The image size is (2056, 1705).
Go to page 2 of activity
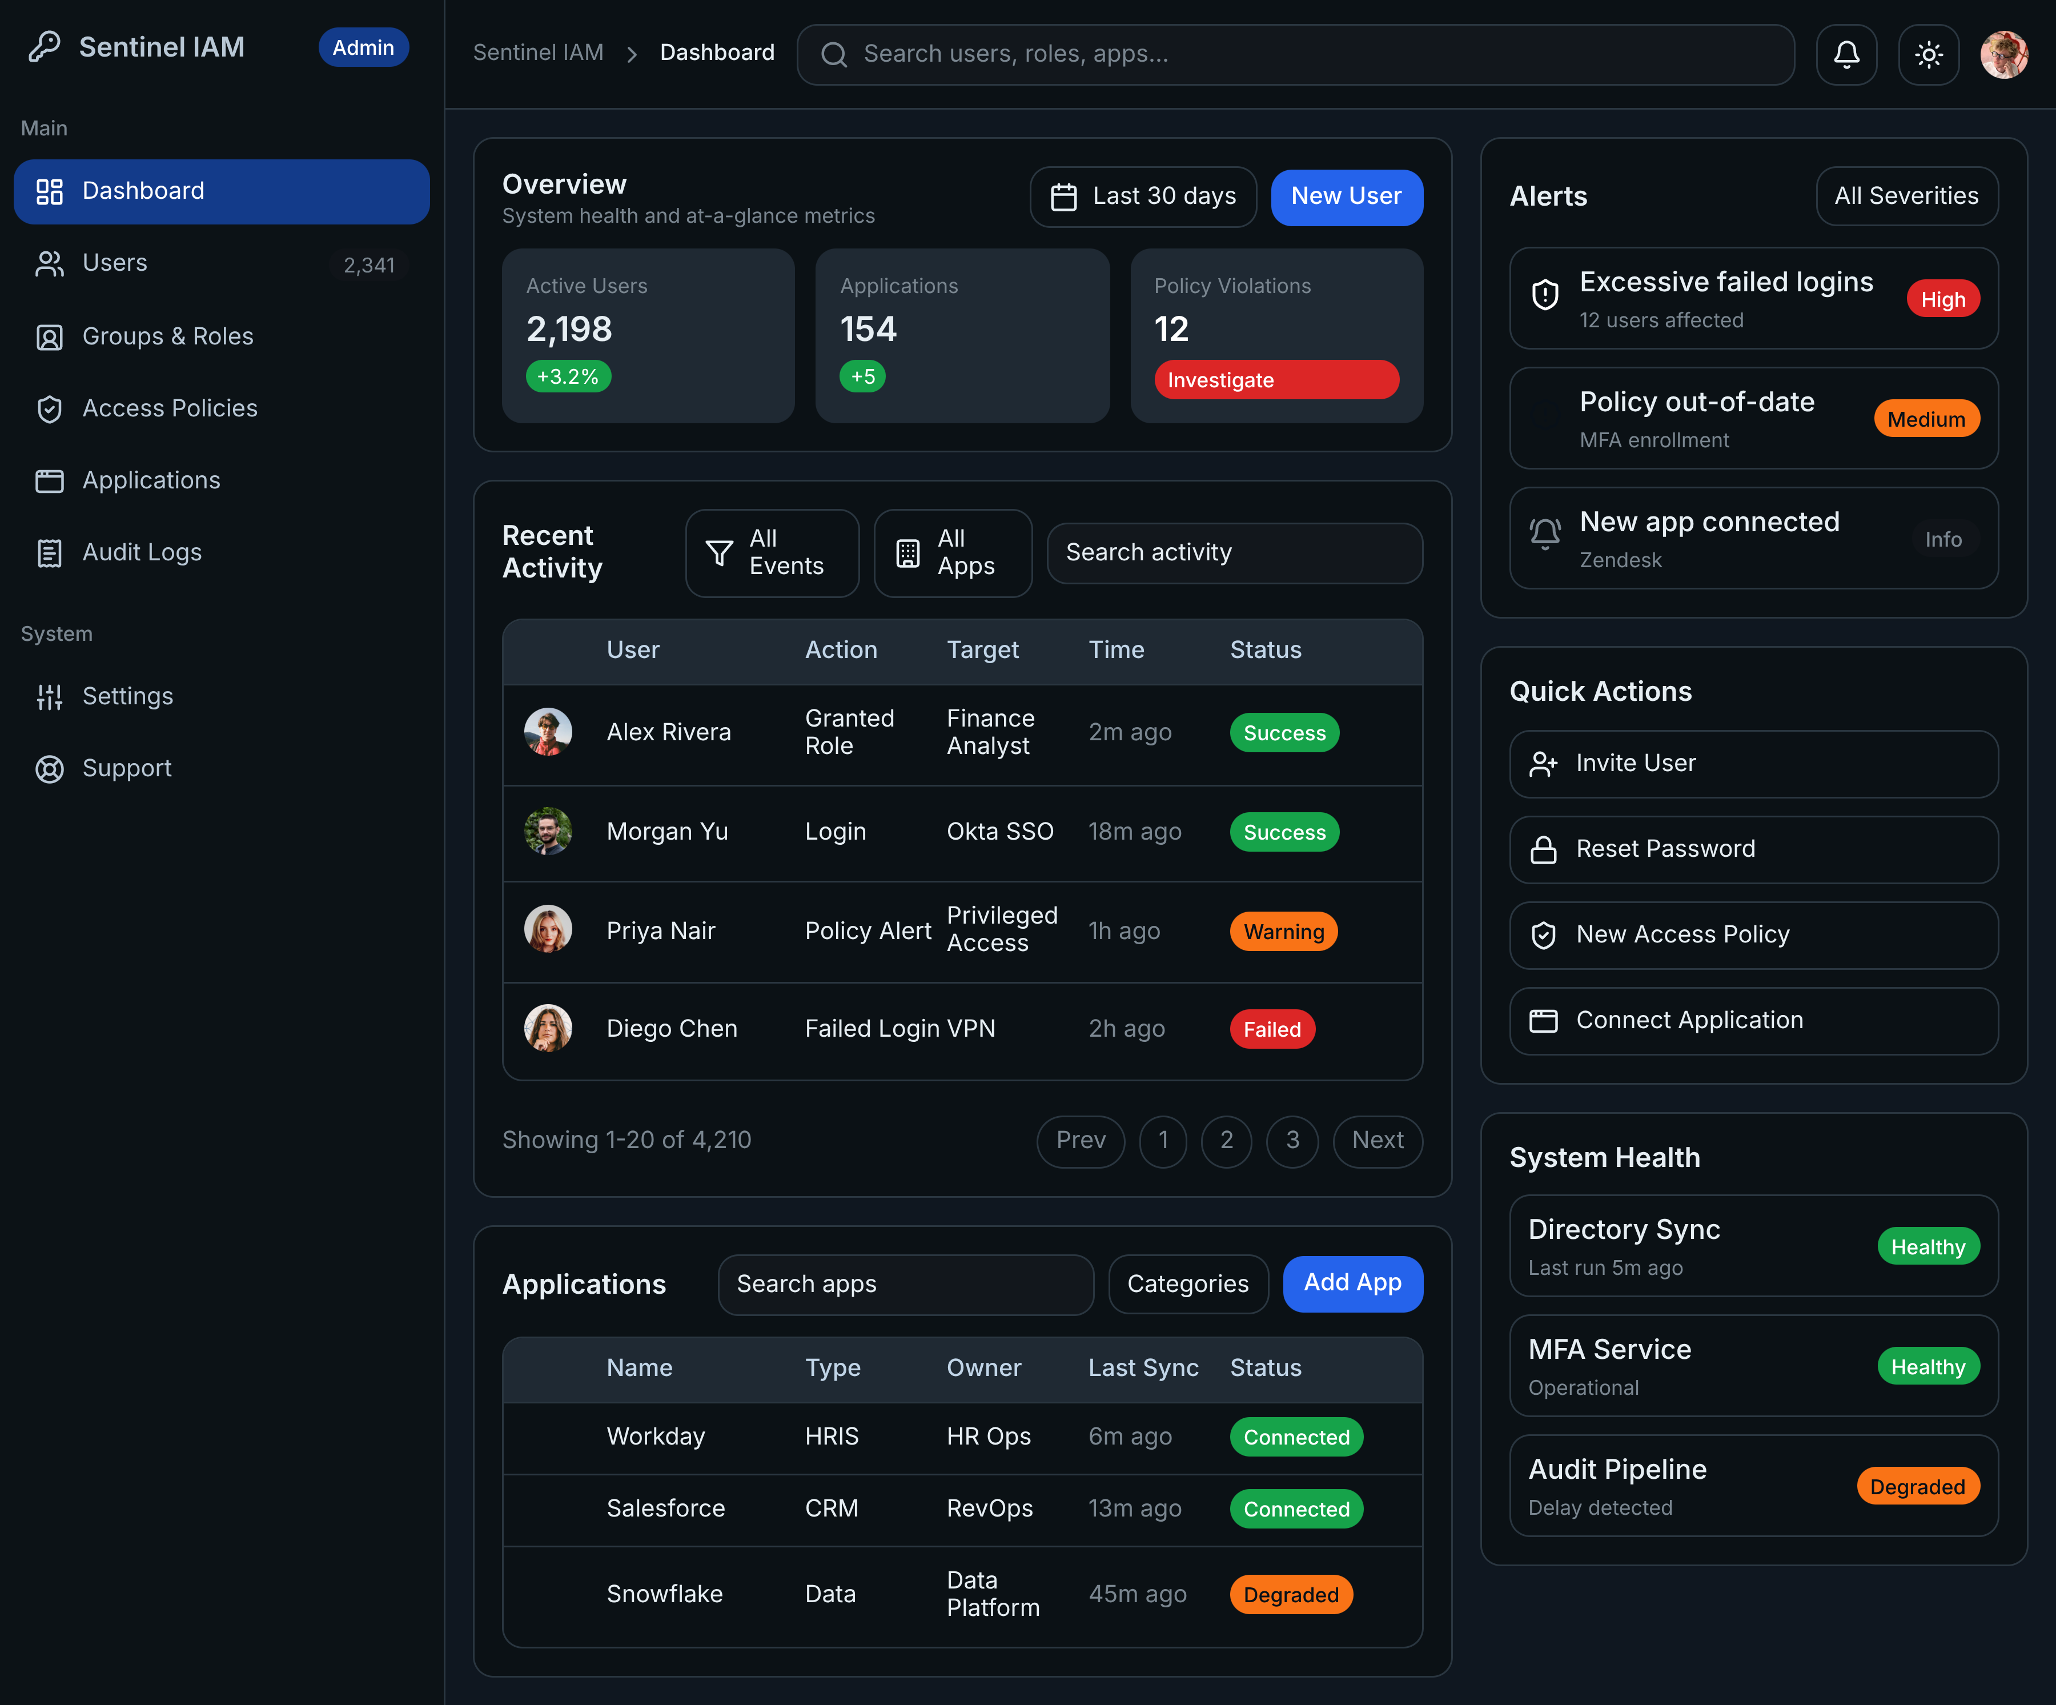(x=1226, y=1140)
